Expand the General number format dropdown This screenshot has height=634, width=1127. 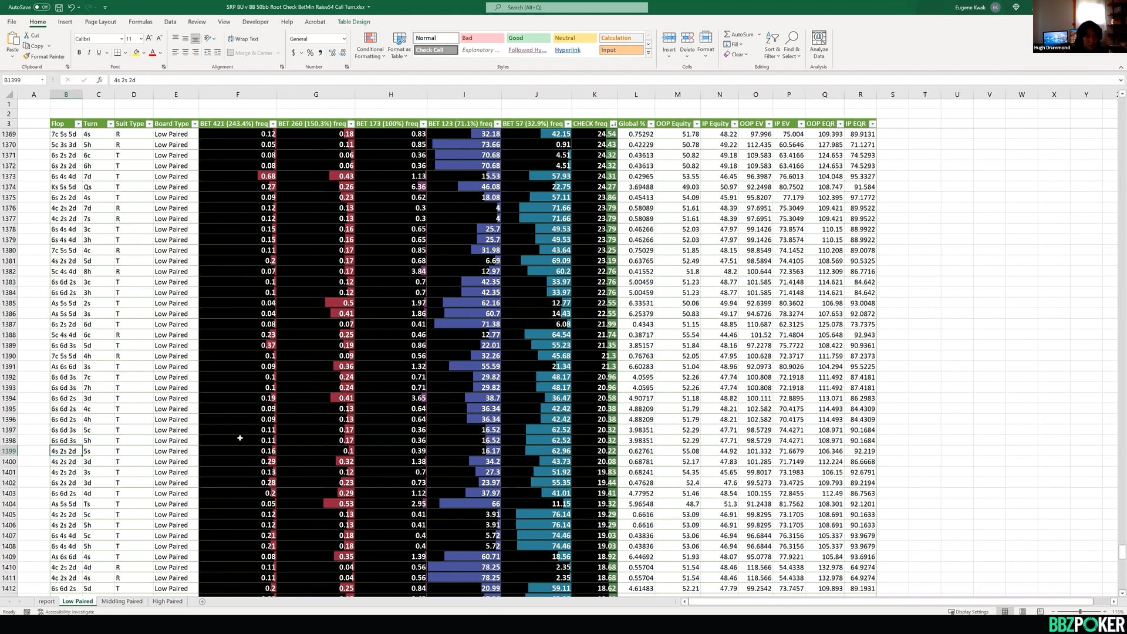tap(344, 39)
